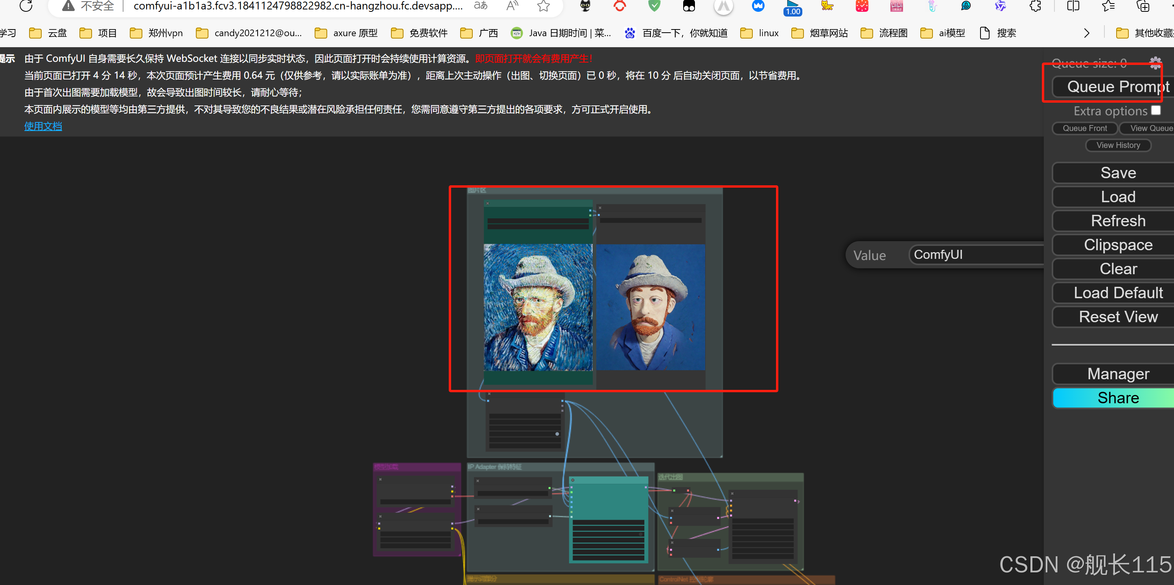Image resolution: width=1174 pixels, height=585 pixels.
Task: Open the yellow cat extension icon
Action: click(x=827, y=6)
